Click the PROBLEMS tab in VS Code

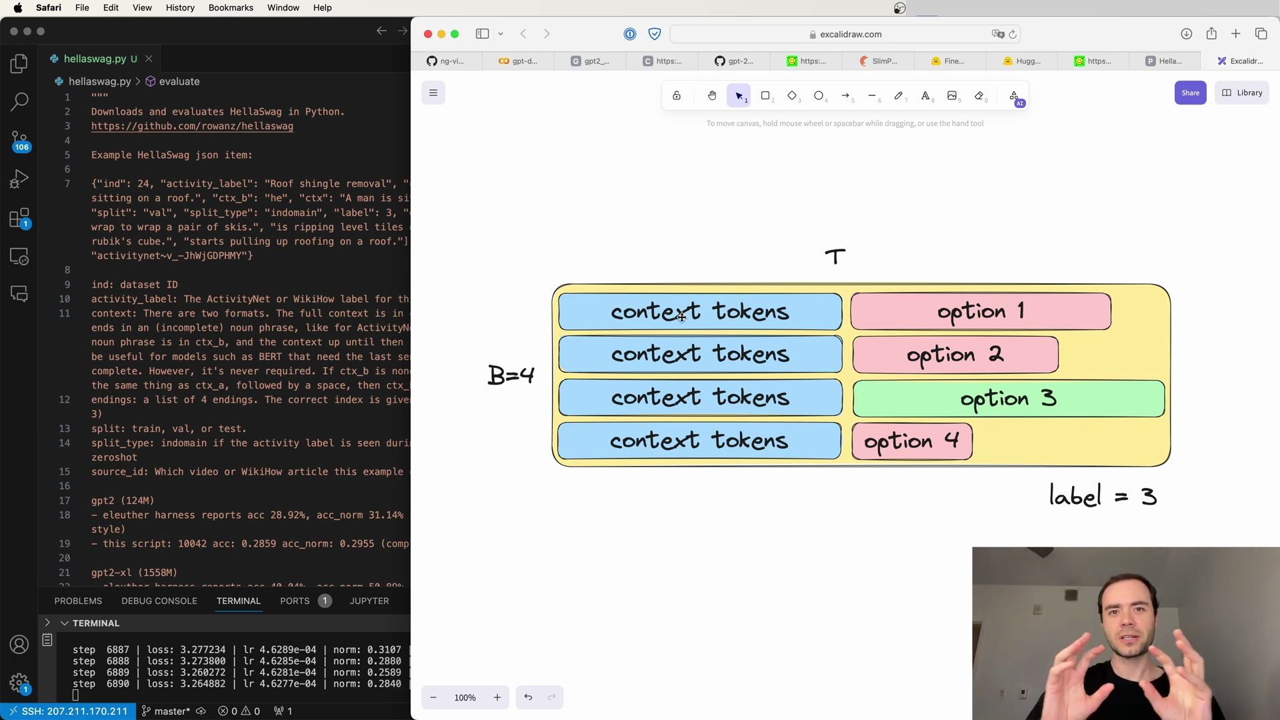point(77,601)
